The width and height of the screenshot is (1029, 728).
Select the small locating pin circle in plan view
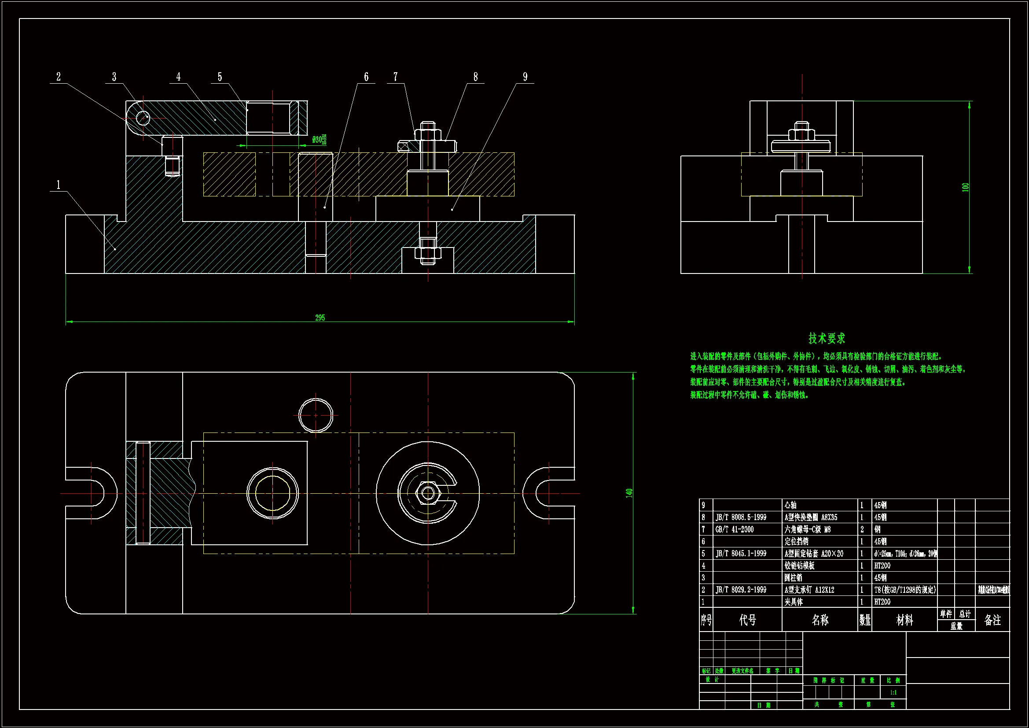point(316,415)
